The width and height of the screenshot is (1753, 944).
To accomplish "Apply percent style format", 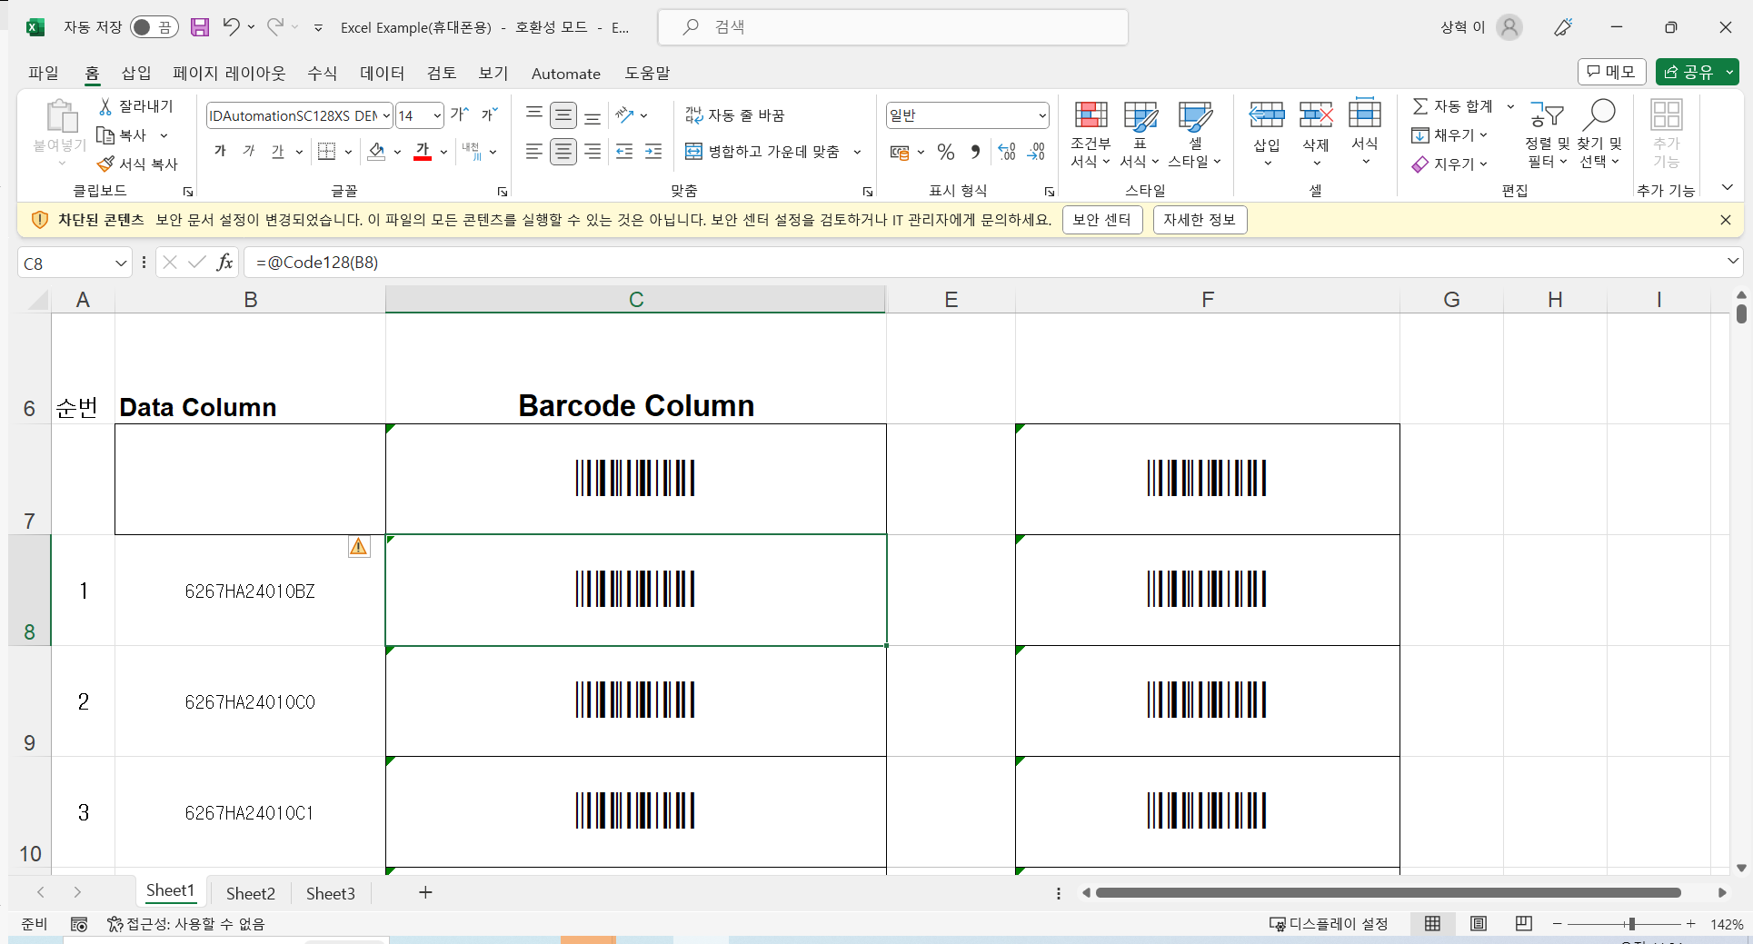I will click(x=946, y=152).
